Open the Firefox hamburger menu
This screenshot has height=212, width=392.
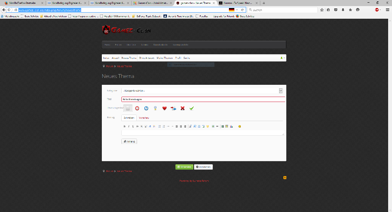(x=387, y=10)
